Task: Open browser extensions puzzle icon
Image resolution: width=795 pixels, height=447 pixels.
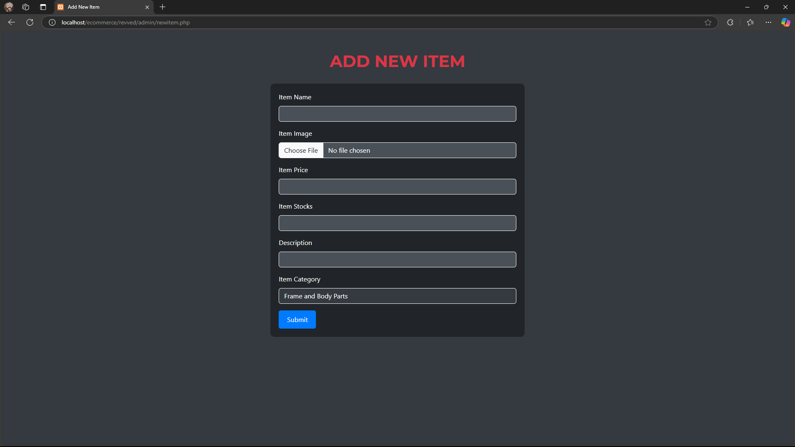Action: (x=730, y=22)
